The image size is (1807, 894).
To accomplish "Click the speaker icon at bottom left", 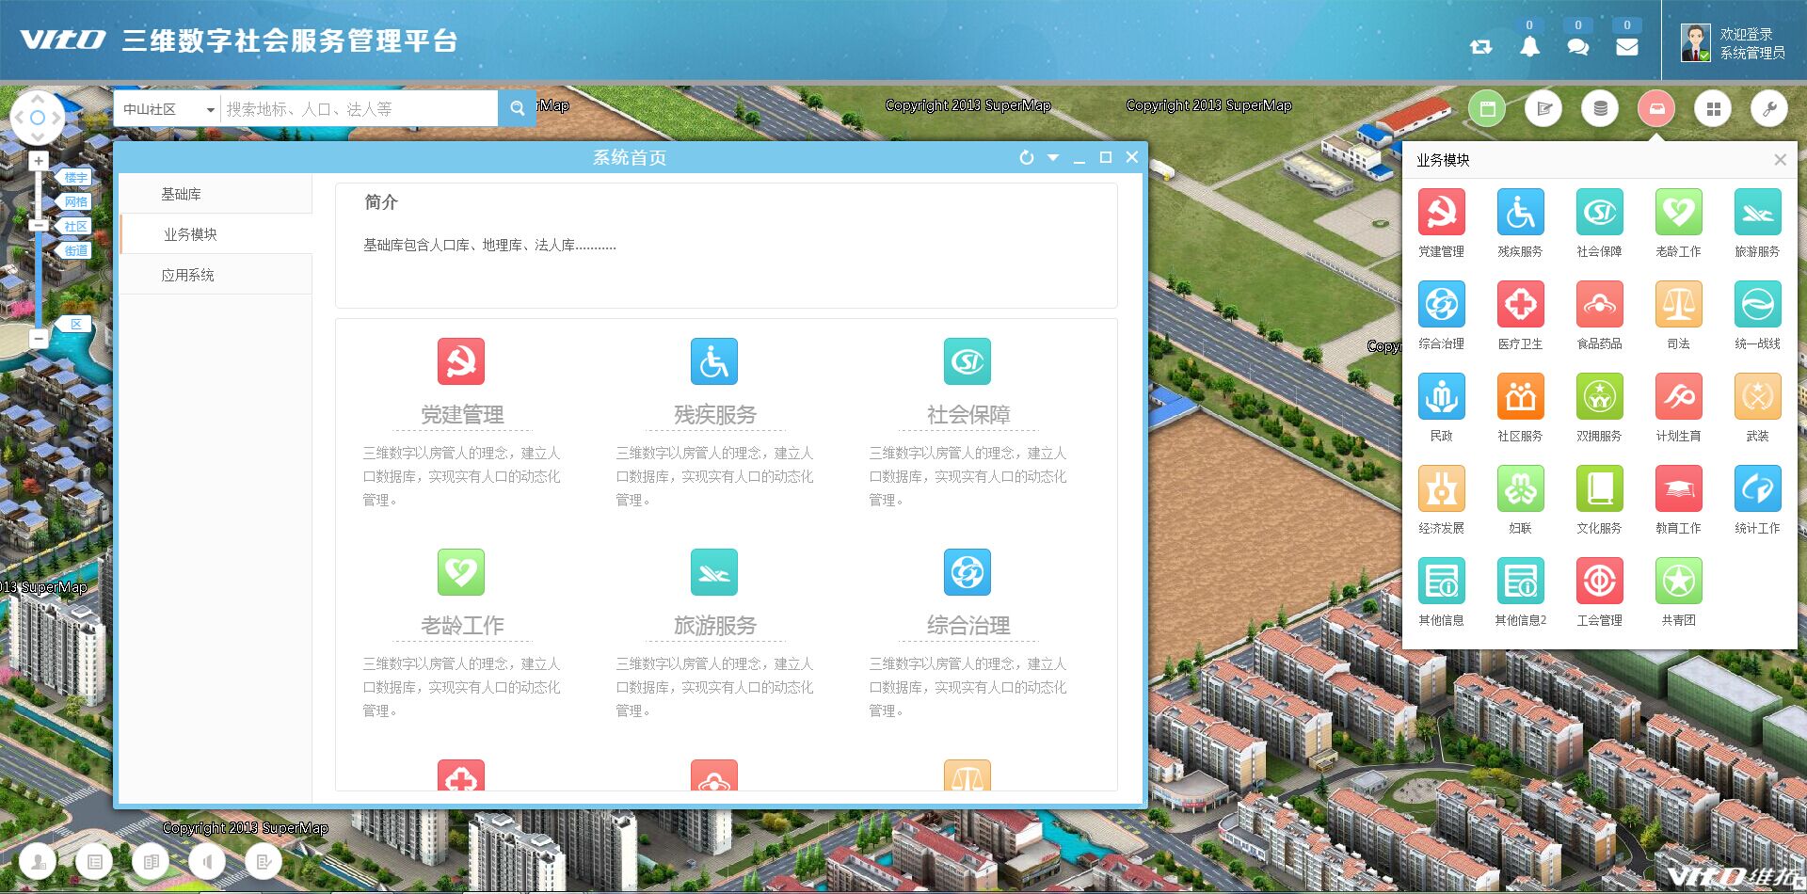I will click(207, 861).
